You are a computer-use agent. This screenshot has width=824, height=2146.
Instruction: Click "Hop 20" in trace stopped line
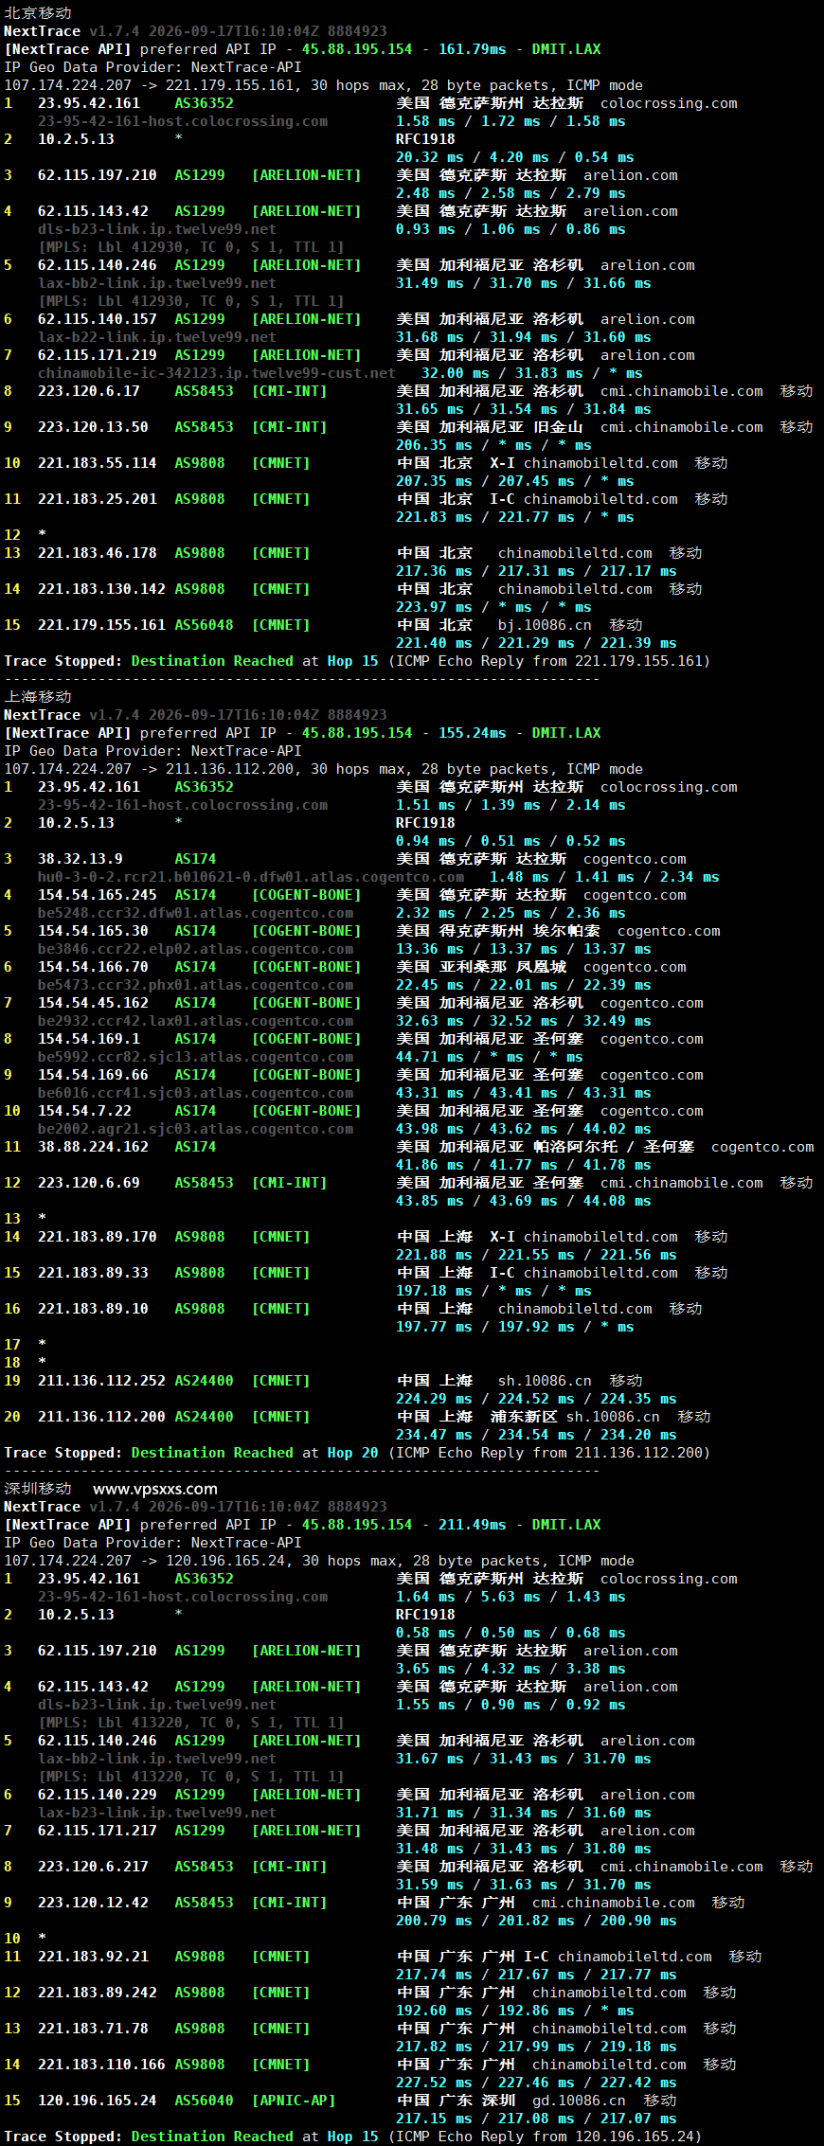[x=352, y=1453]
